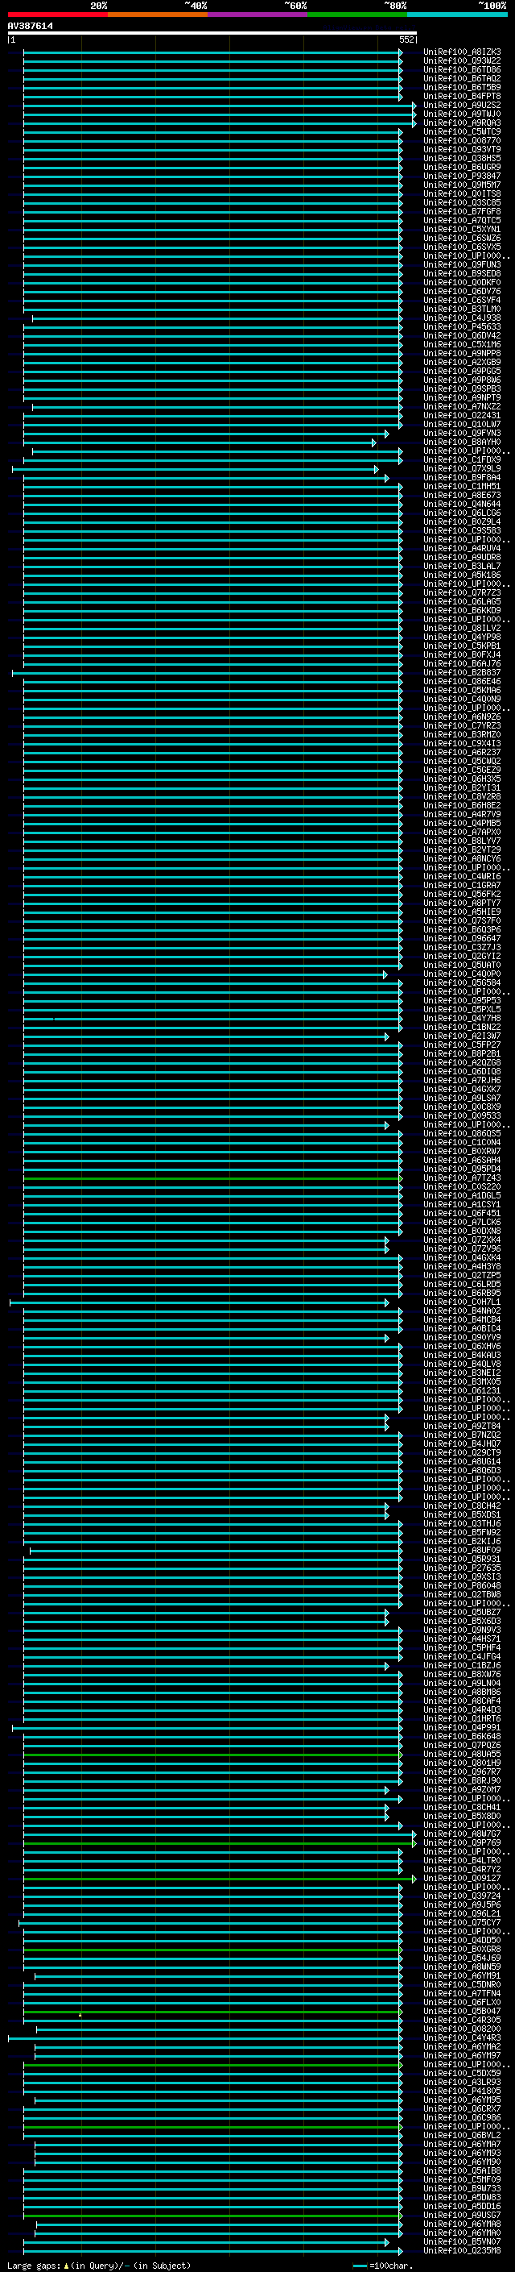Select the UniRef100_Q5UAT0 label

tap(462, 965)
